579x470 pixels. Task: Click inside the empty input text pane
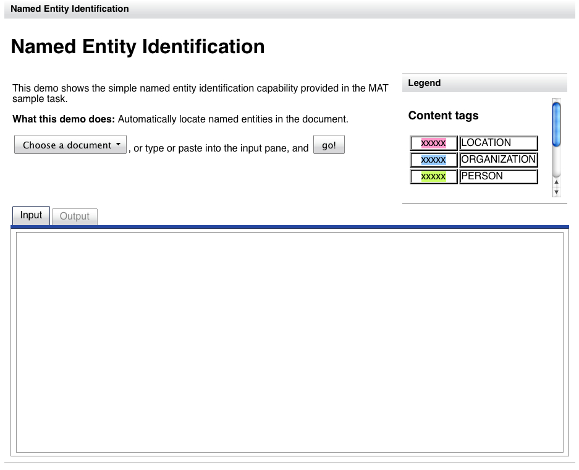[289, 343]
